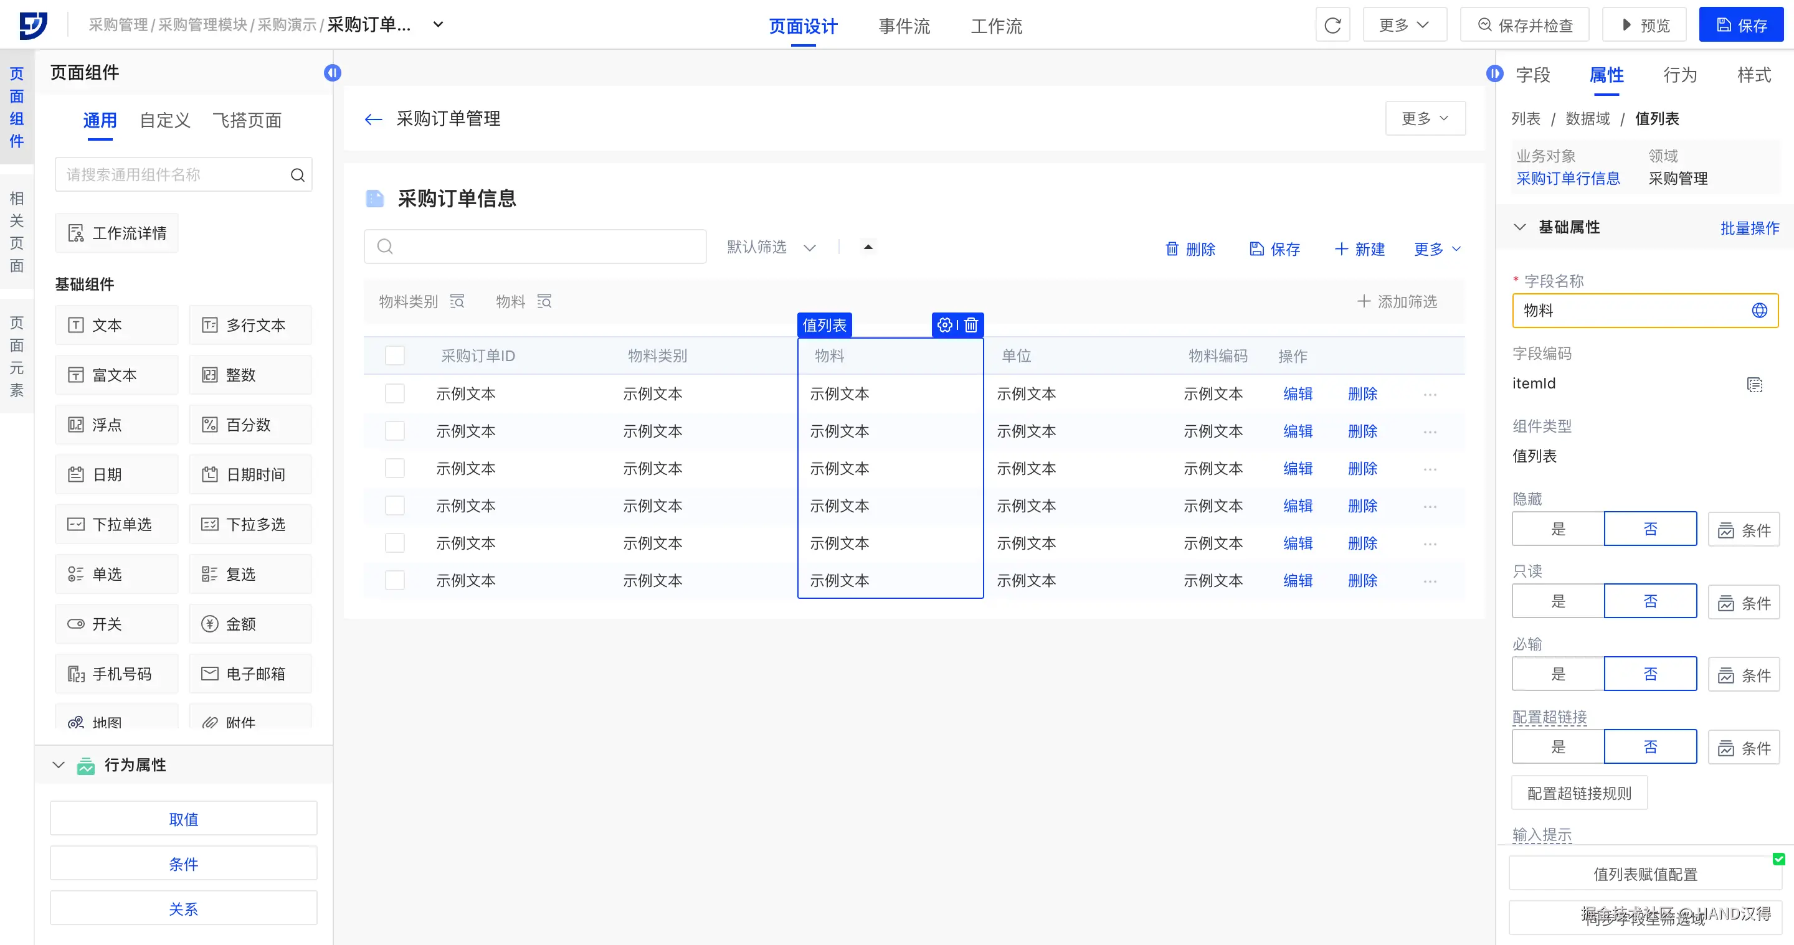The image size is (1794, 945).
Task: Check the first table row checkbox
Action: pyautogui.click(x=395, y=394)
